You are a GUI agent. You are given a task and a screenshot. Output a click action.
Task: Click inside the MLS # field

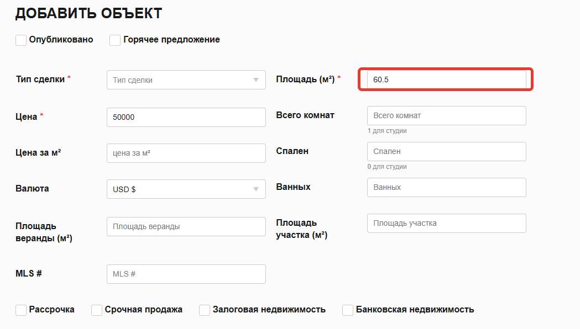[x=186, y=274]
